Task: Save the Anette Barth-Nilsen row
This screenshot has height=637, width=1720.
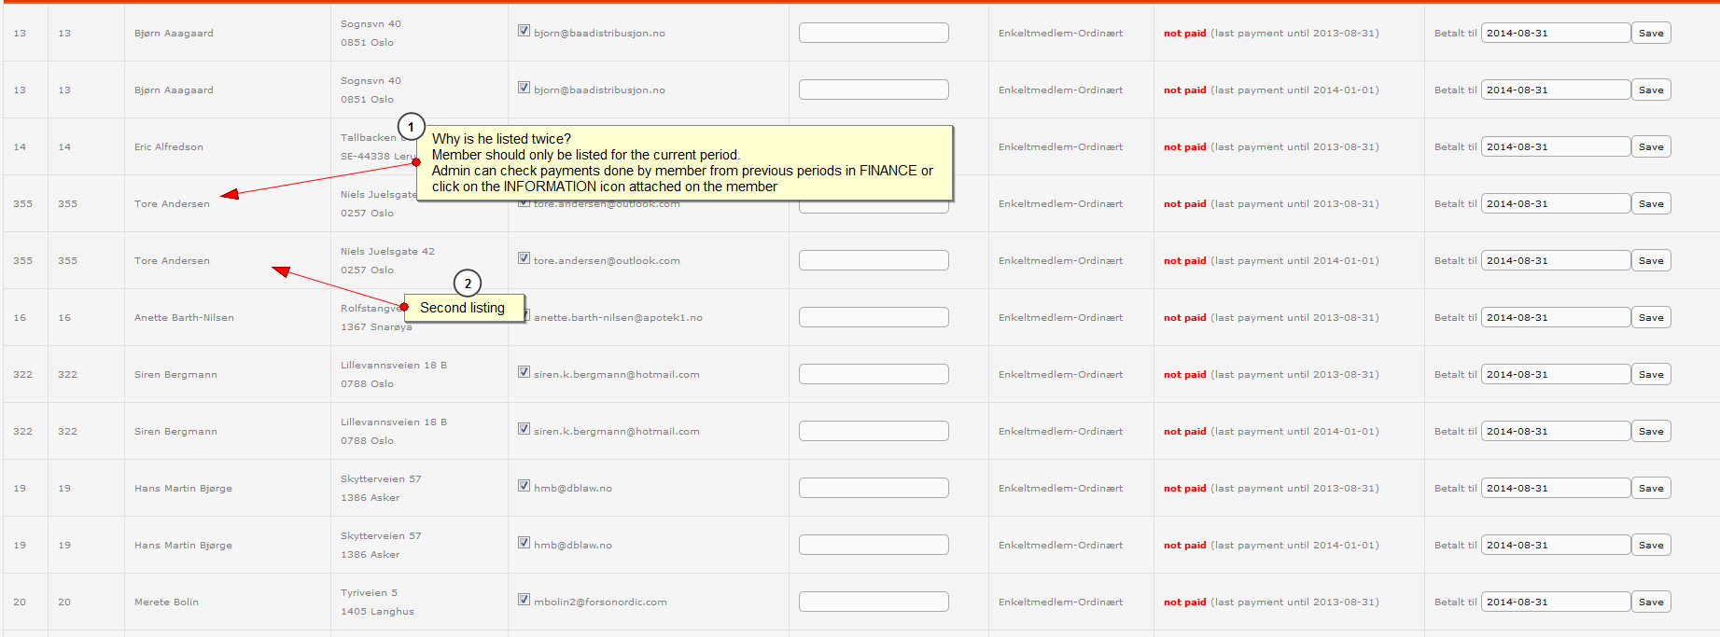Action: (x=1651, y=317)
